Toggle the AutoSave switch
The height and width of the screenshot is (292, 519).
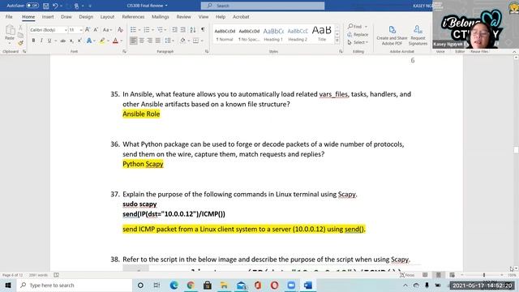point(32,6)
